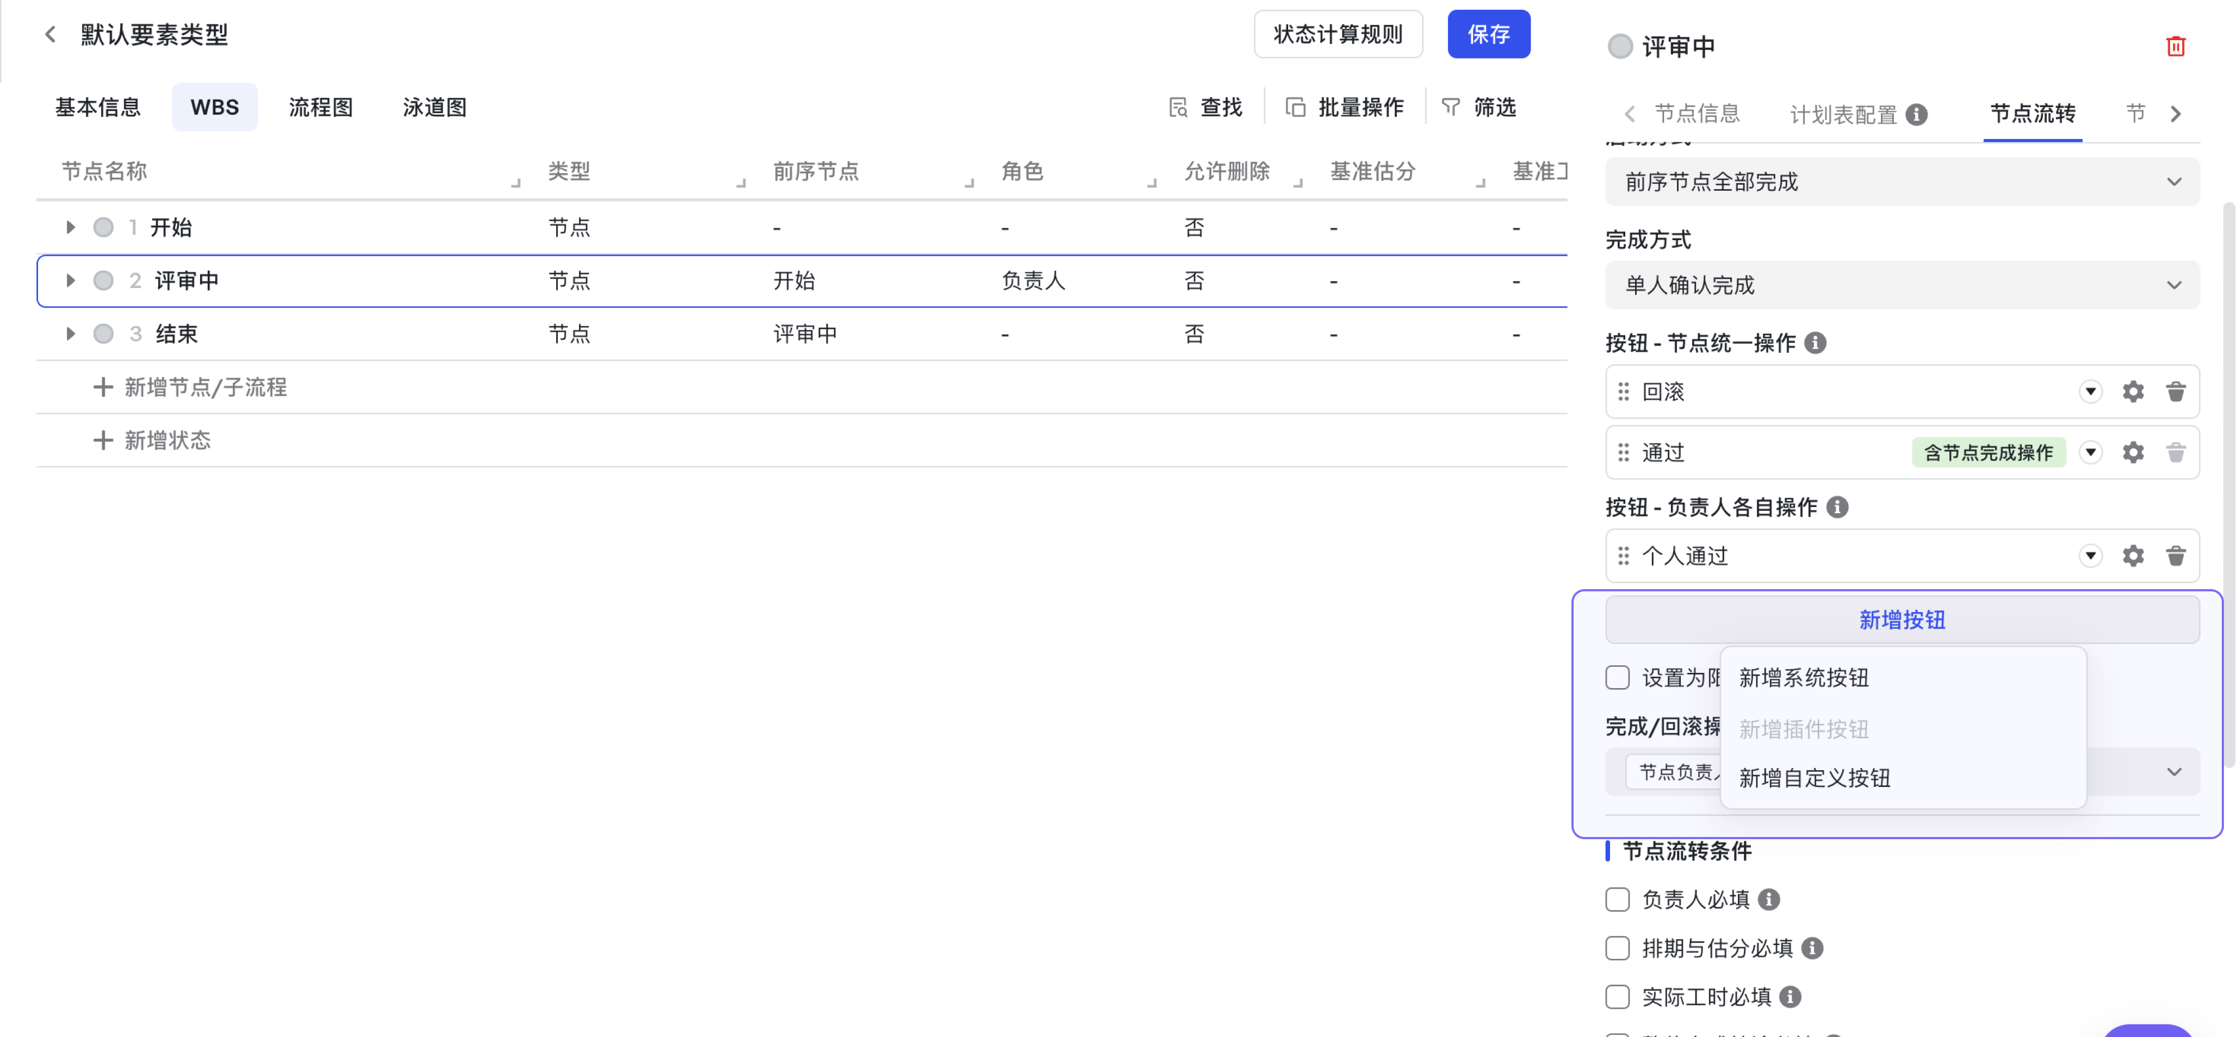Open the dropdown arrow on 回滚 row
2237x1037 pixels.
click(x=2090, y=391)
